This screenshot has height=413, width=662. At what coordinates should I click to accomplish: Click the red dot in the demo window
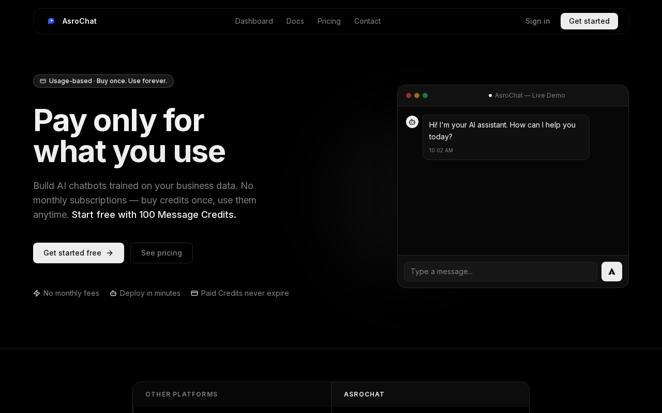(x=409, y=96)
